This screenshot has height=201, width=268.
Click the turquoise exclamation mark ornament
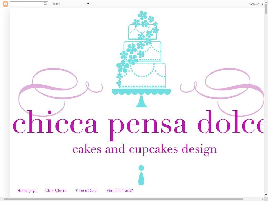pyautogui.click(x=141, y=175)
